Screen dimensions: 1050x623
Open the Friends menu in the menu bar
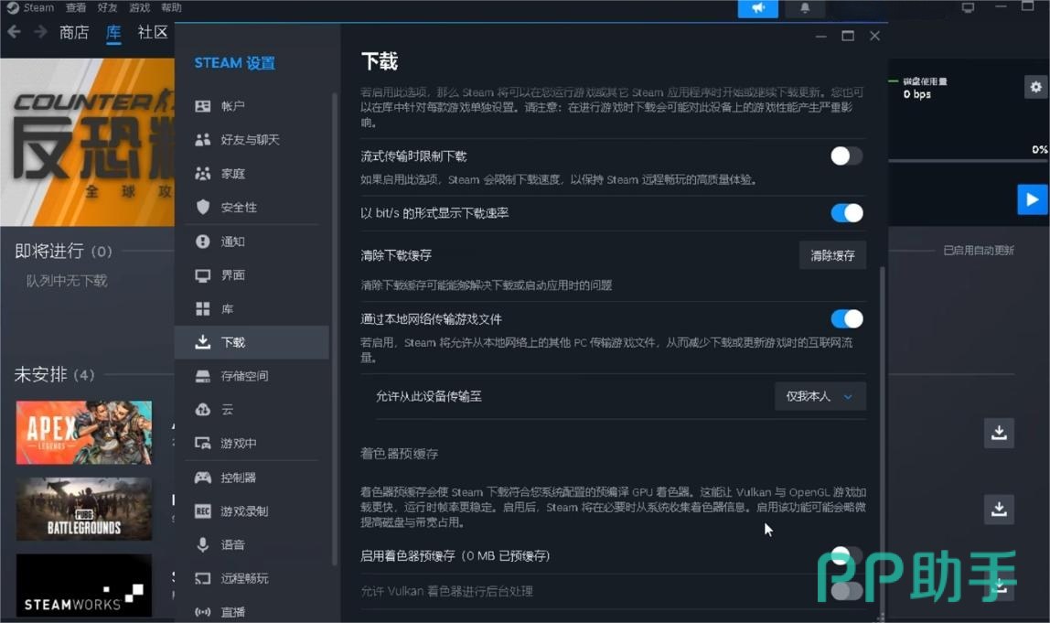pyautogui.click(x=108, y=7)
